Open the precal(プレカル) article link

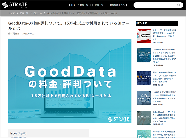[x=164, y=135]
